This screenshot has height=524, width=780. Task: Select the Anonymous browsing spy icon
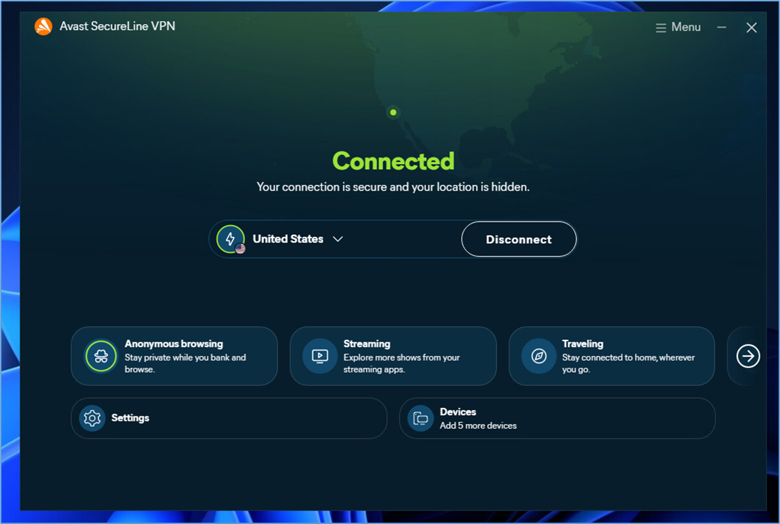[x=101, y=356]
